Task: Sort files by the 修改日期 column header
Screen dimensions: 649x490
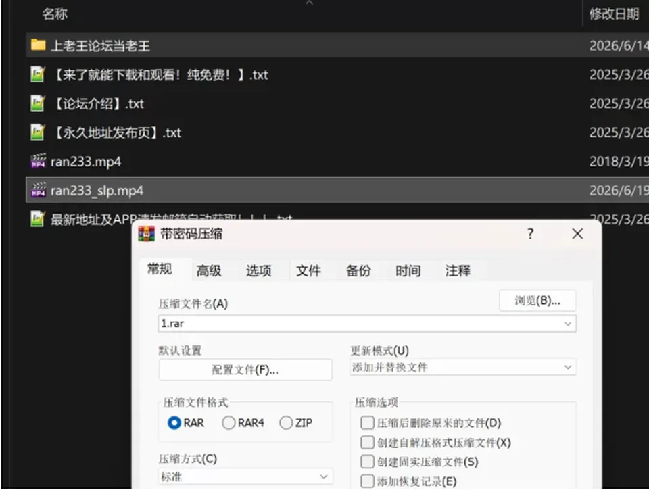Action: point(615,14)
